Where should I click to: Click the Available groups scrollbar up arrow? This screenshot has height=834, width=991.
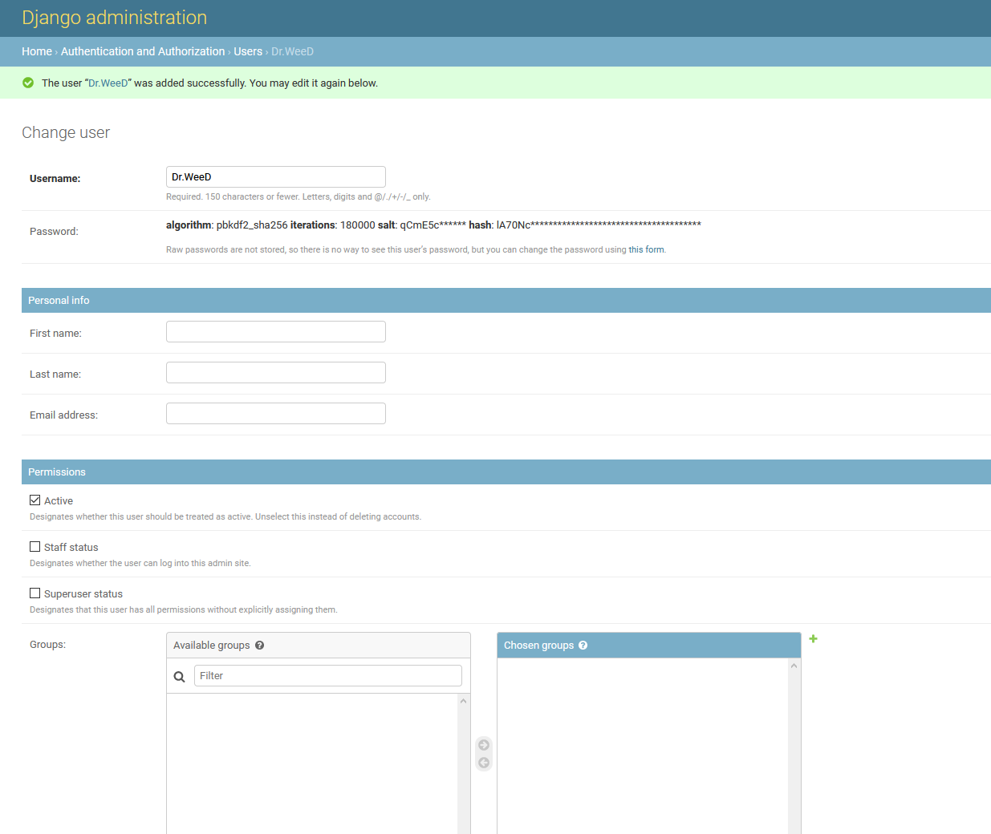pyautogui.click(x=463, y=701)
